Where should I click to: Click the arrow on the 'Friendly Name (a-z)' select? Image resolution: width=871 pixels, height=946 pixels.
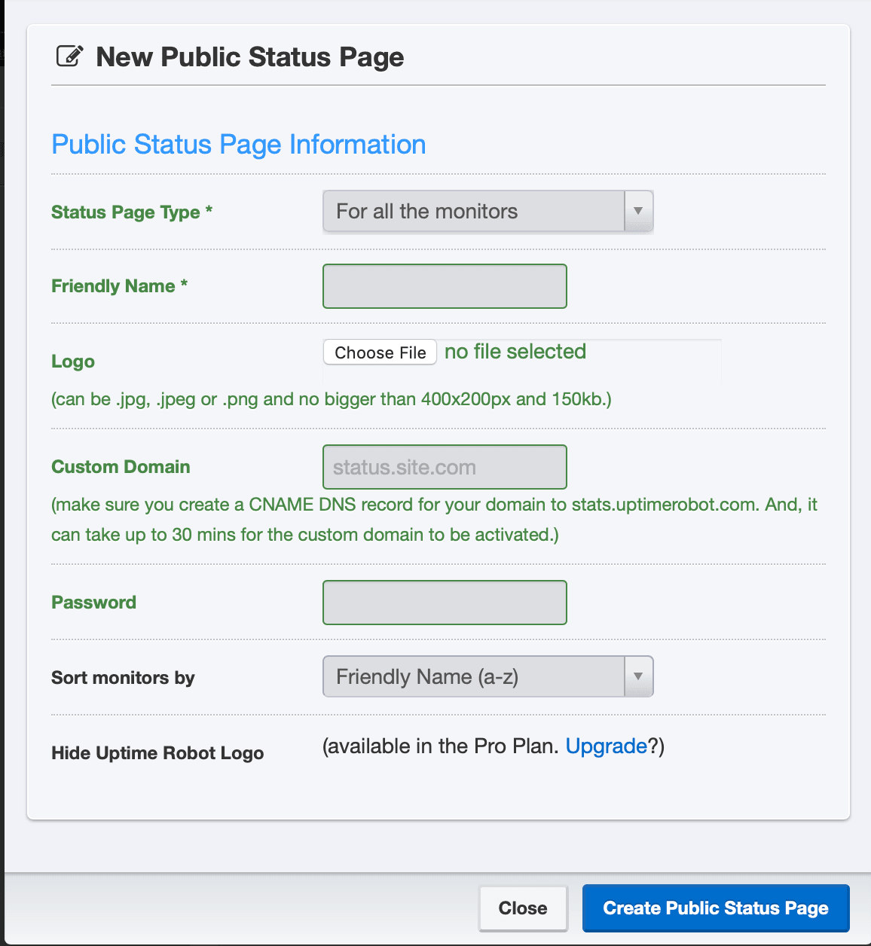(x=638, y=676)
